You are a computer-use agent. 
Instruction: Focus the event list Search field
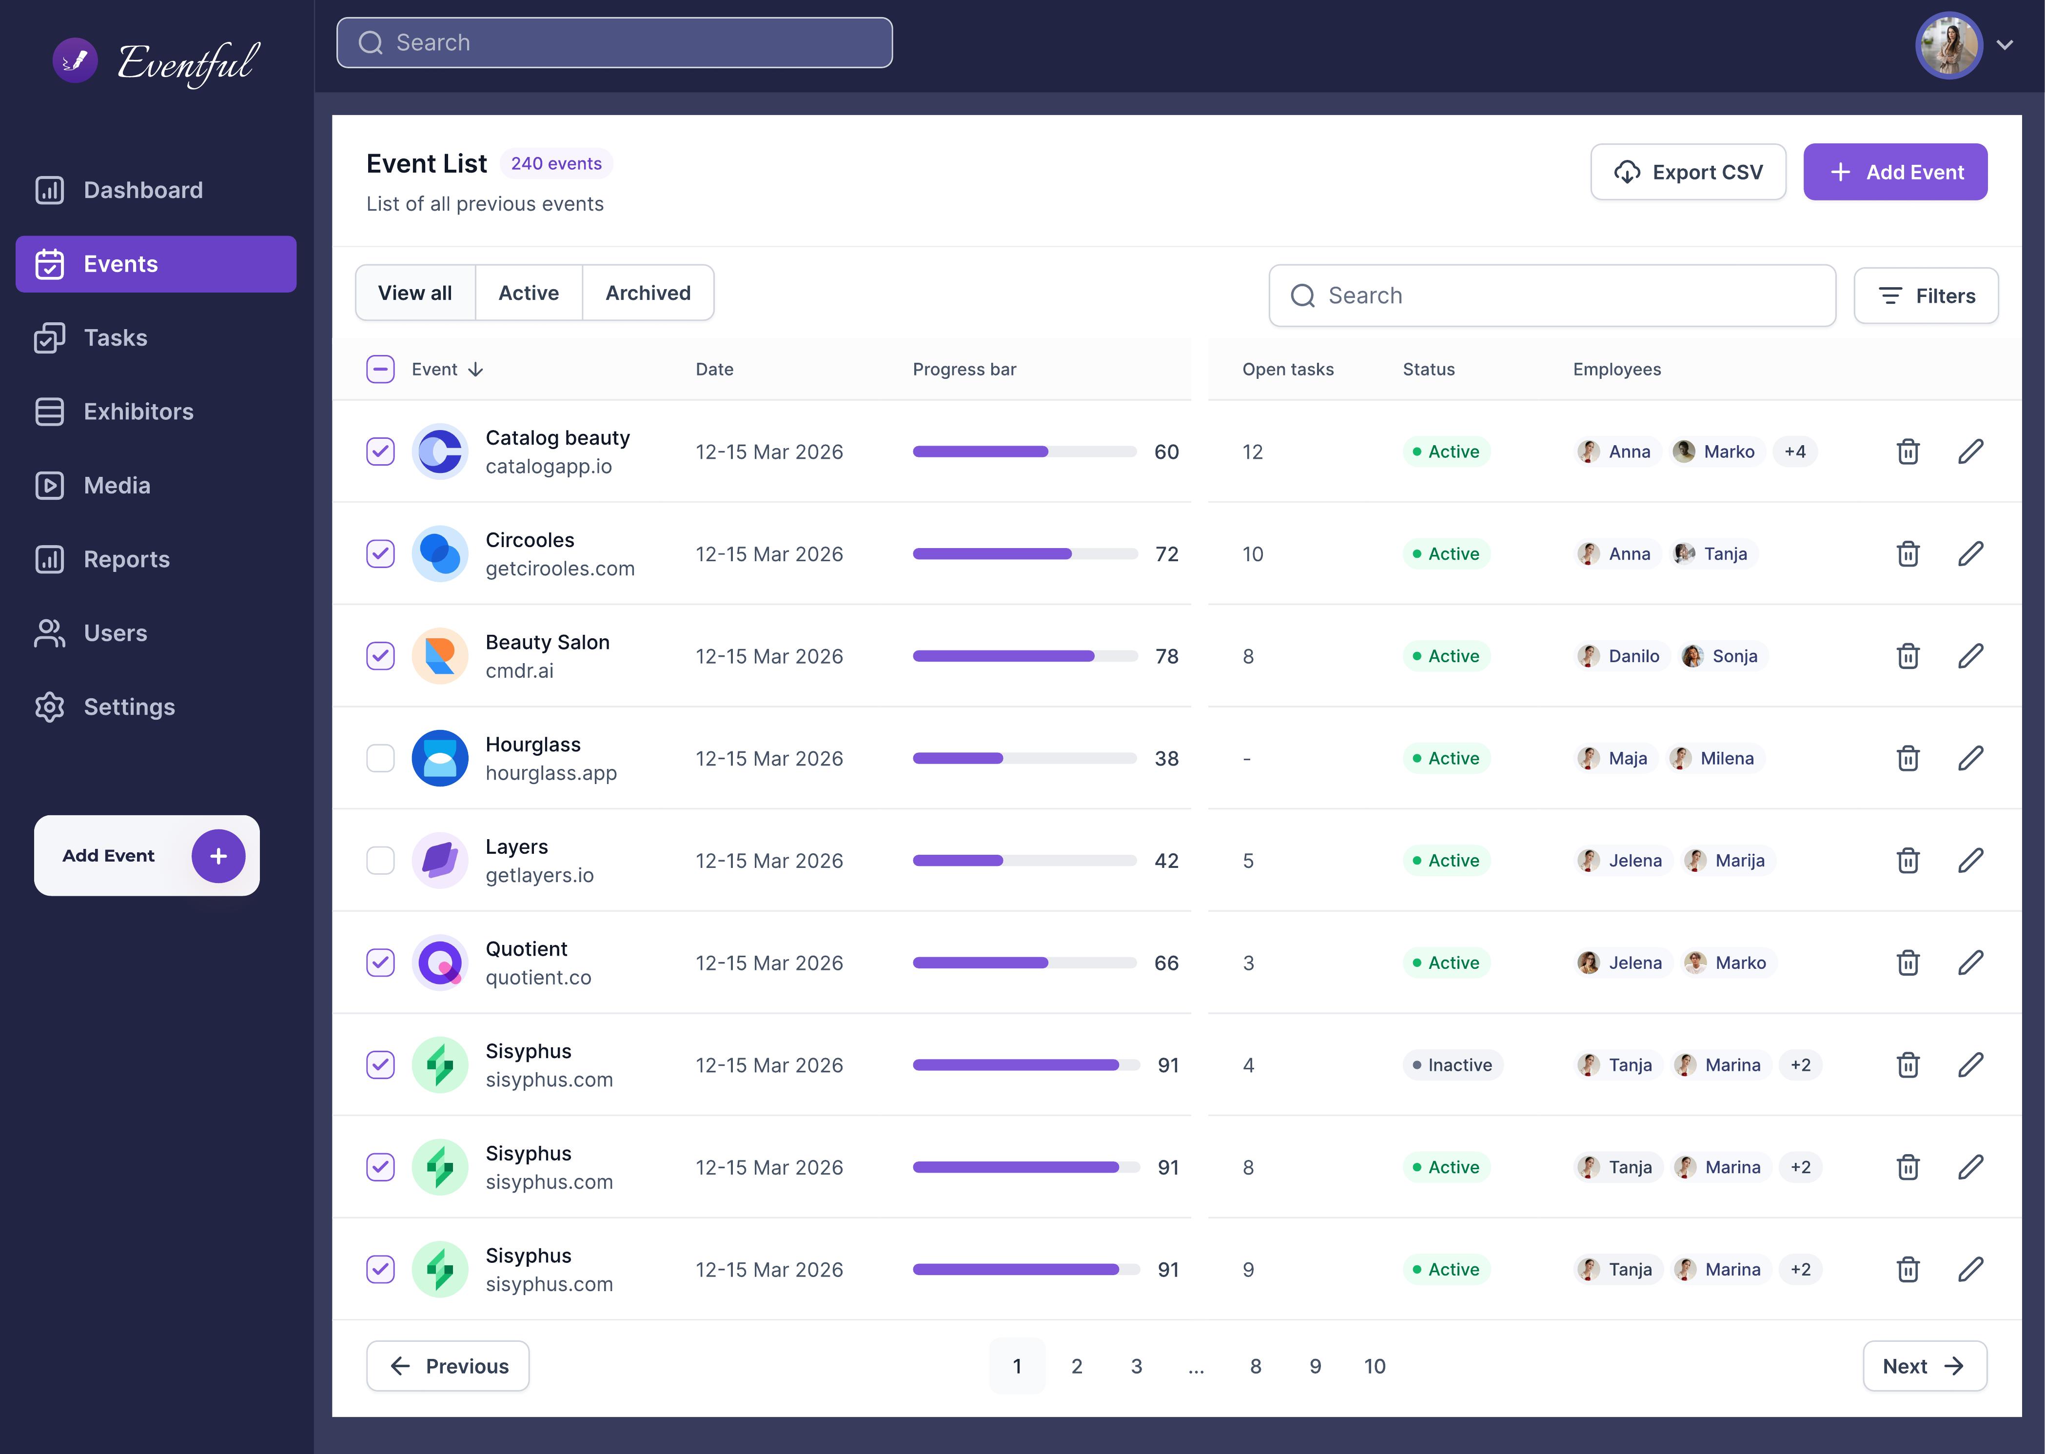(1552, 295)
